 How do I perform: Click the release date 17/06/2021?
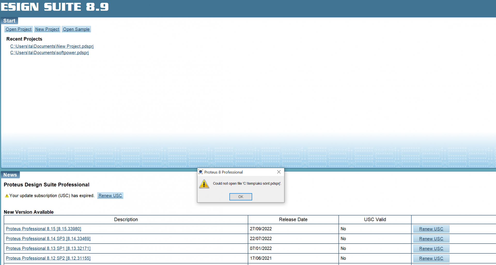click(x=261, y=258)
